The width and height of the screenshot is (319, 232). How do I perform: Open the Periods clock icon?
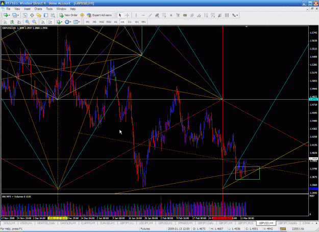[x=67, y=22]
